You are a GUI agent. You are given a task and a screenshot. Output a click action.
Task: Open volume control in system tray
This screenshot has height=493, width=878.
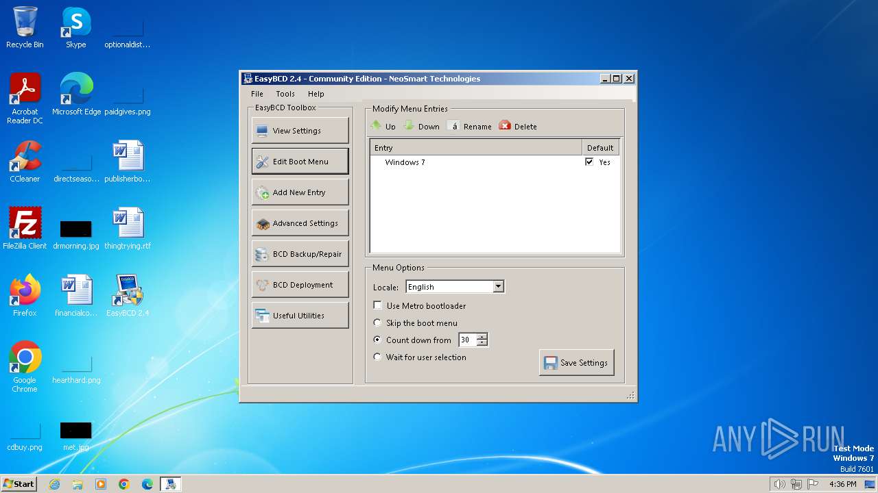click(x=779, y=484)
